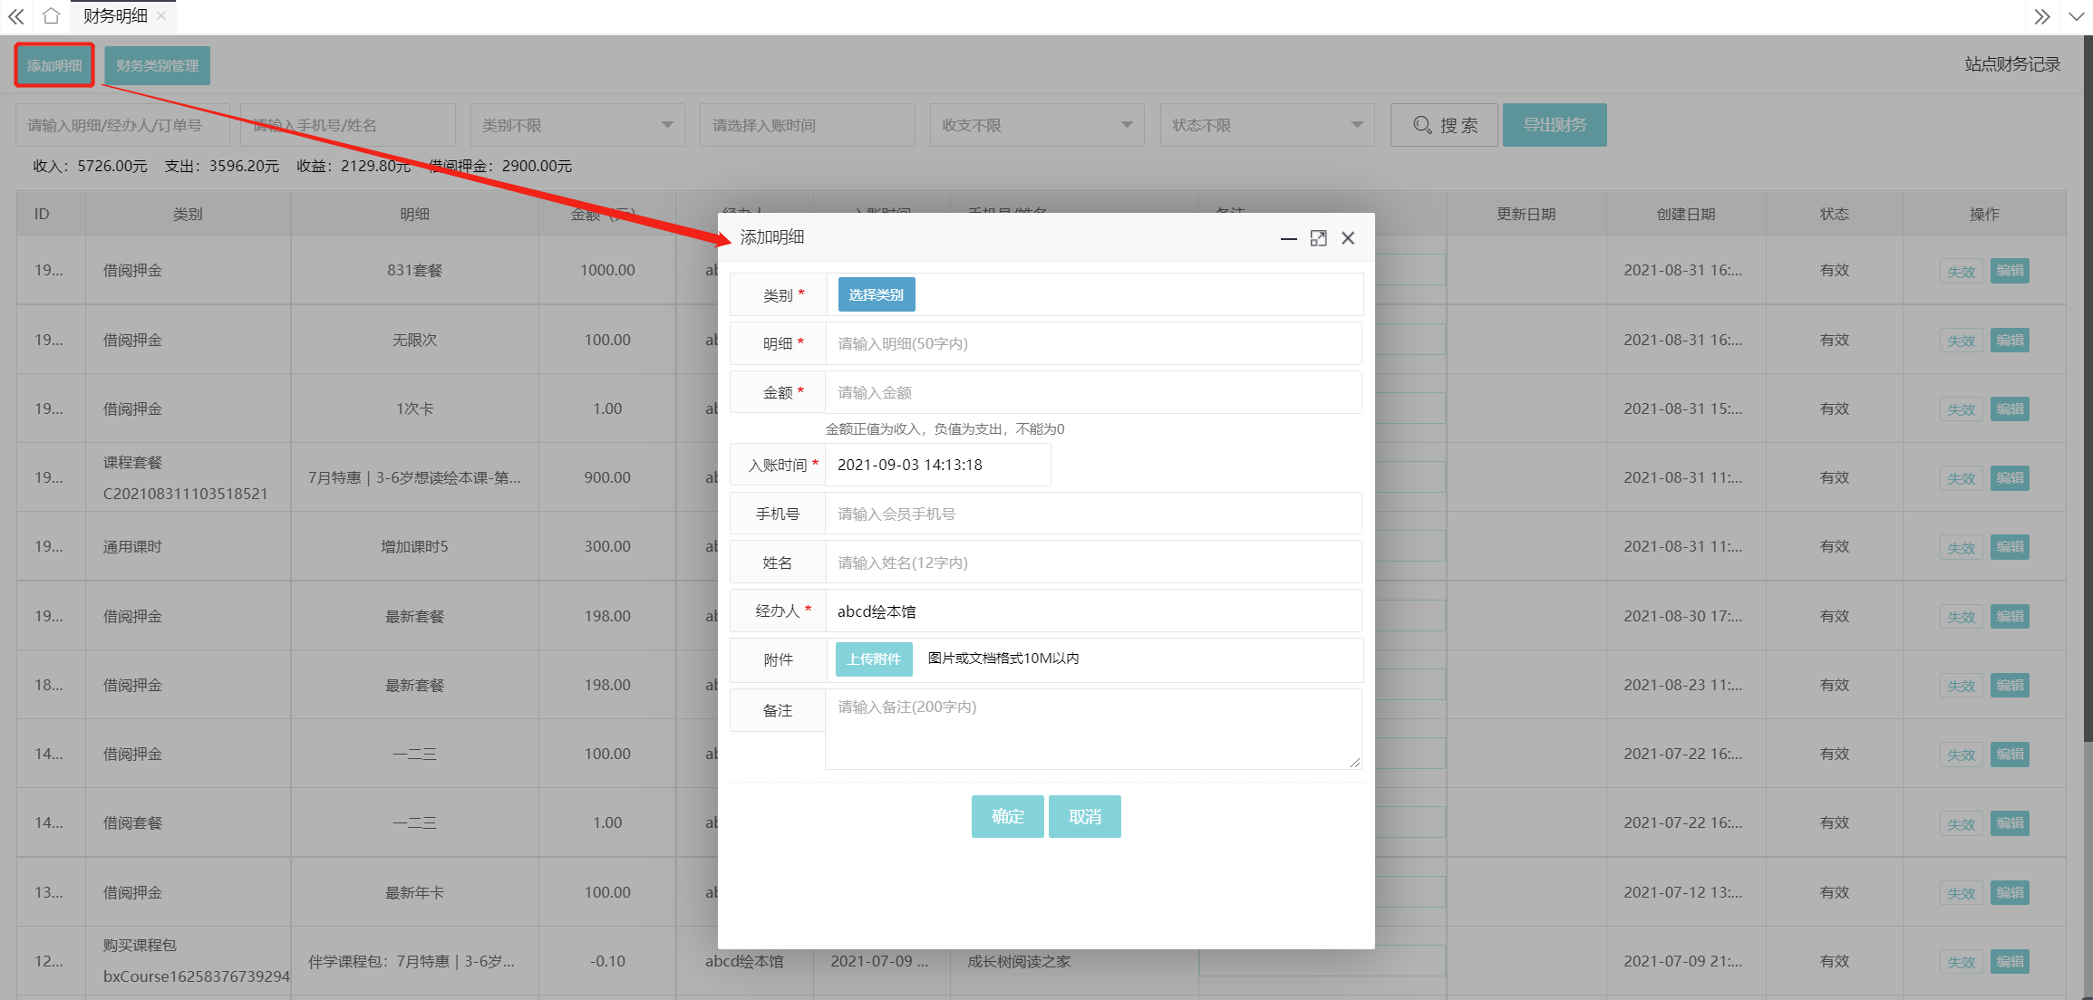Click the 更新日期 column header
This screenshot has height=1000, width=2093.
coord(1526,214)
